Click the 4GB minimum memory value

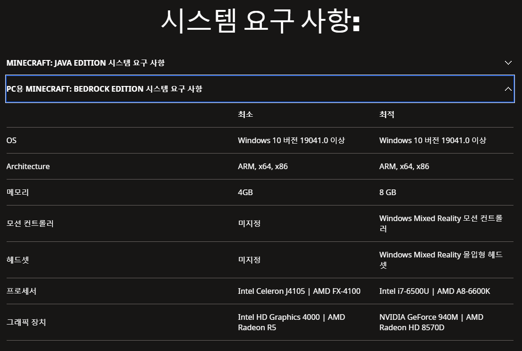pyautogui.click(x=245, y=192)
